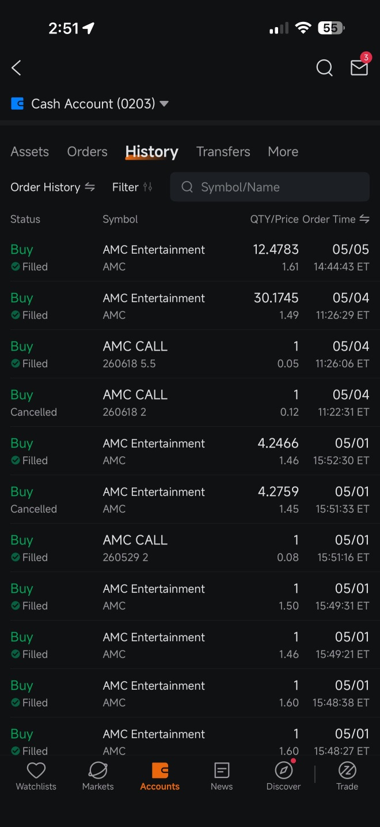Open the Filter options
380x827 pixels.
click(132, 187)
